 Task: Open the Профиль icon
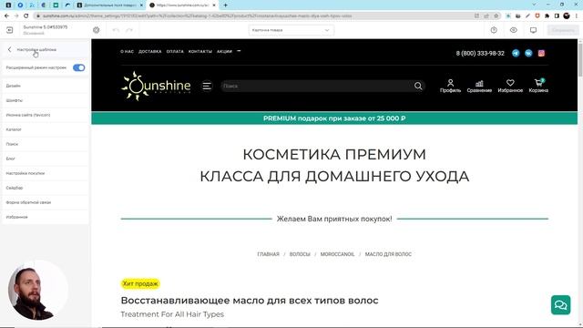click(450, 86)
